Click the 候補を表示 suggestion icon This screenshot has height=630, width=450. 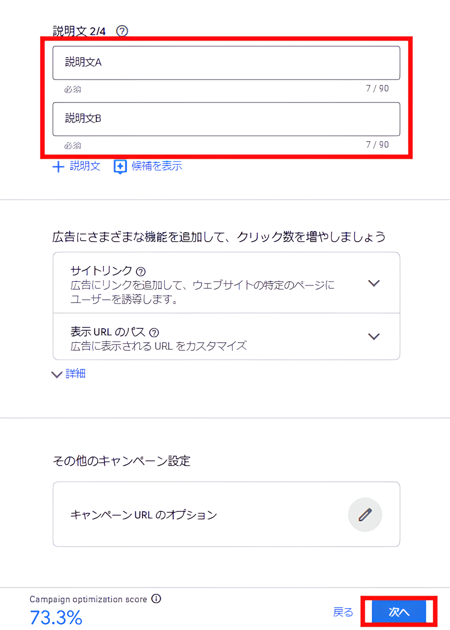click(x=121, y=167)
